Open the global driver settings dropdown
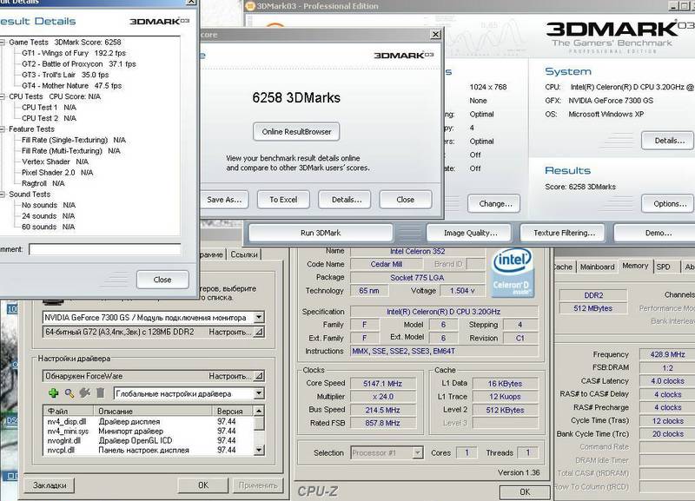Viewport: 695px width, 501px height. pos(259,393)
